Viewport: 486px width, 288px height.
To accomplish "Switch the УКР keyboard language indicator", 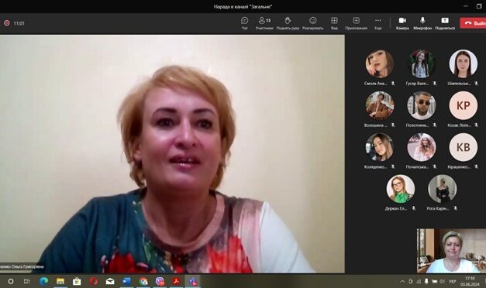I will pyautogui.click(x=452, y=282).
